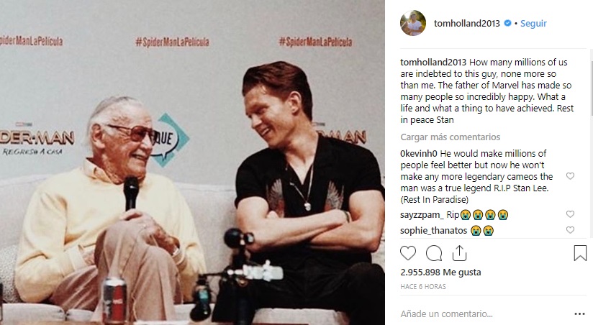
Task: Like sayzzpam_'s Rip comment
Action: pyautogui.click(x=570, y=214)
